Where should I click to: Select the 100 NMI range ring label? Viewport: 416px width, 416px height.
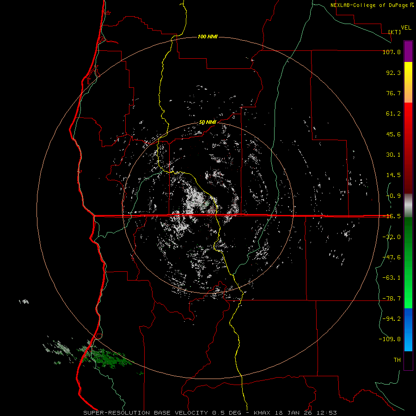[208, 37]
